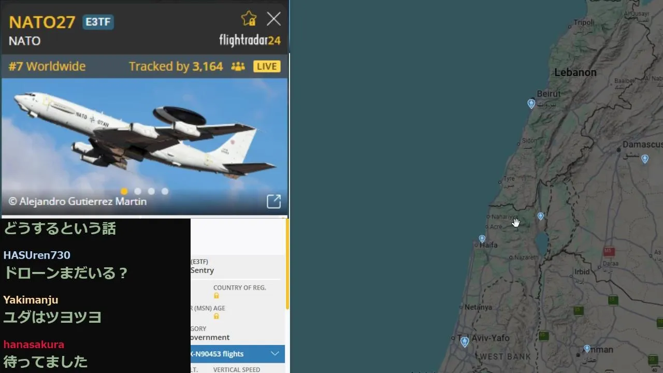
Task: Click the E3TF aircraft type badge
Action: (98, 22)
